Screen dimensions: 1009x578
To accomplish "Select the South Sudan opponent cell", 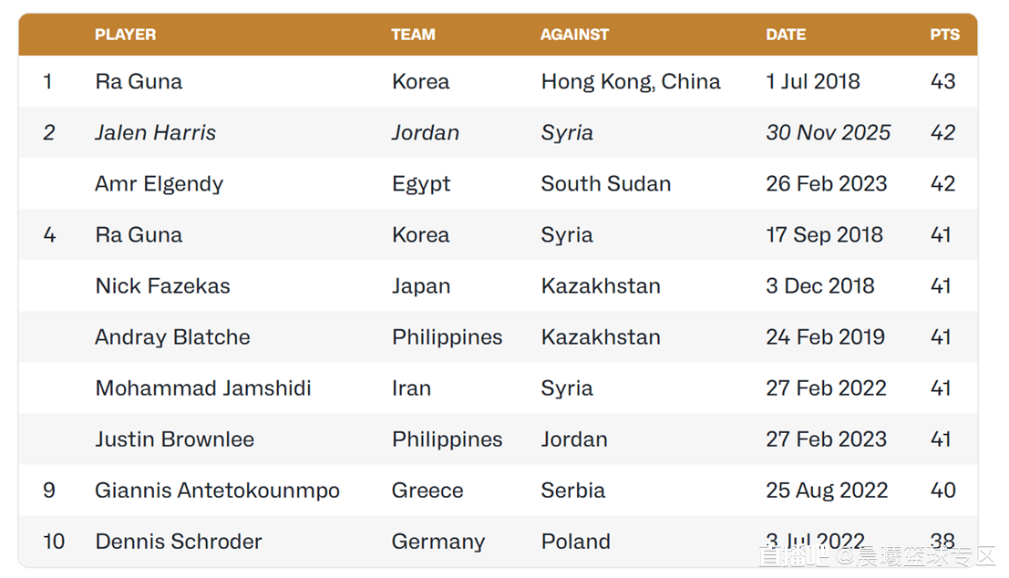I will point(605,184).
